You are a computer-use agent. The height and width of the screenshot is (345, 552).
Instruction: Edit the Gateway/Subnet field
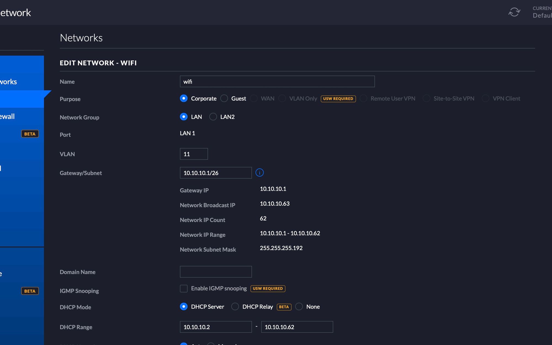click(x=216, y=173)
